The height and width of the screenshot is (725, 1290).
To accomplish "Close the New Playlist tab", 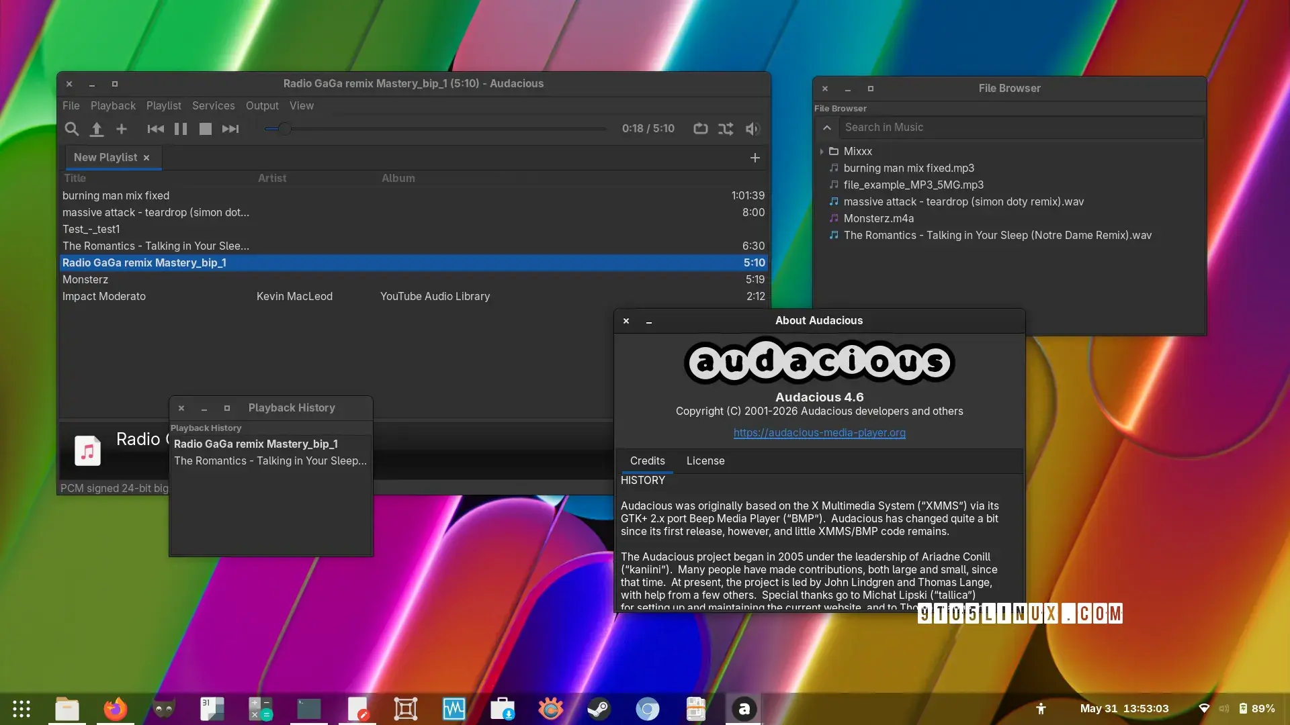I will point(146,158).
